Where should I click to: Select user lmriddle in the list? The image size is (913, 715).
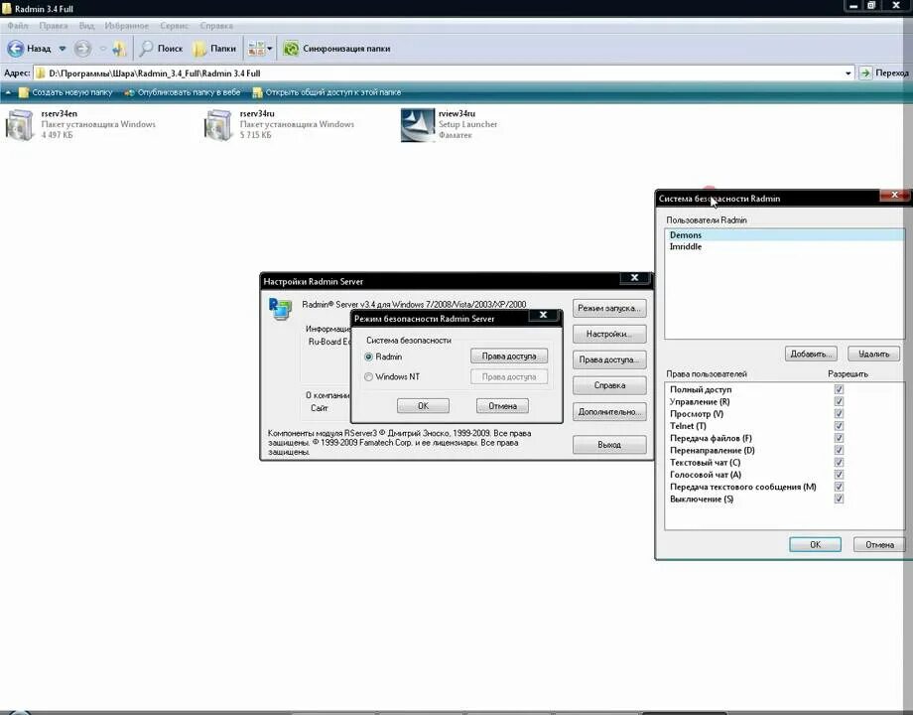pyautogui.click(x=784, y=246)
